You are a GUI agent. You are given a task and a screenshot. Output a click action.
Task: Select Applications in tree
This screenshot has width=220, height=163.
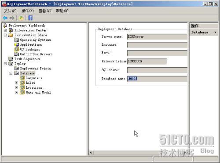[31, 44]
